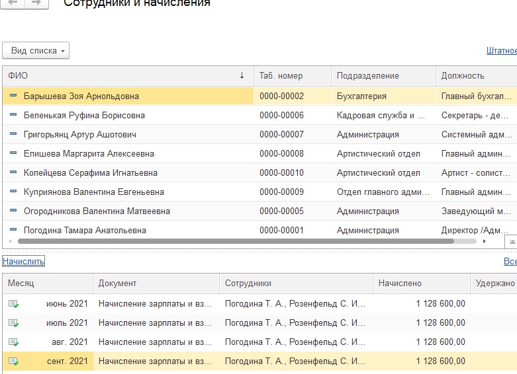Click tab number 0000-00010

(281, 172)
